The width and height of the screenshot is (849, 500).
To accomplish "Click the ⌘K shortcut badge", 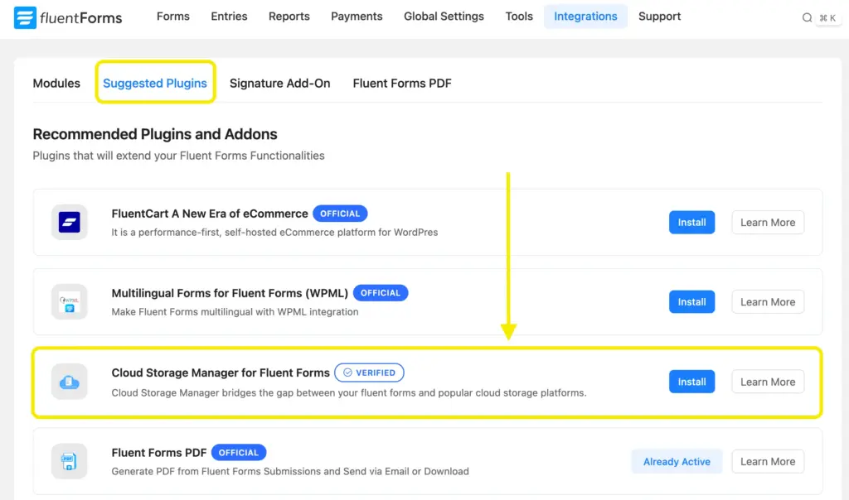I will tap(827, 17).
